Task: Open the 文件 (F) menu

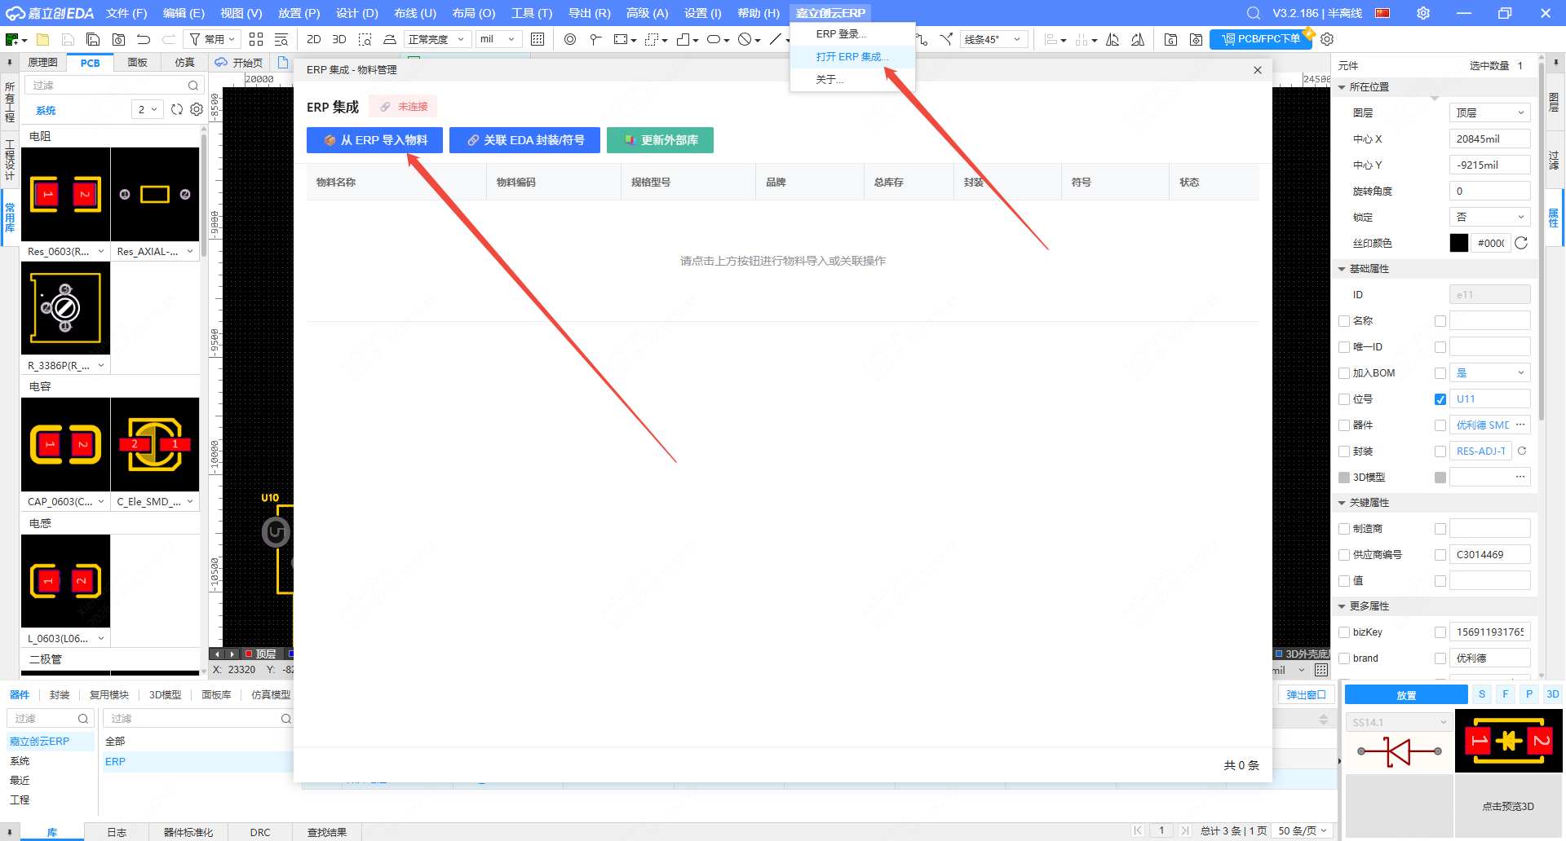Action: (x=126, y=13)
